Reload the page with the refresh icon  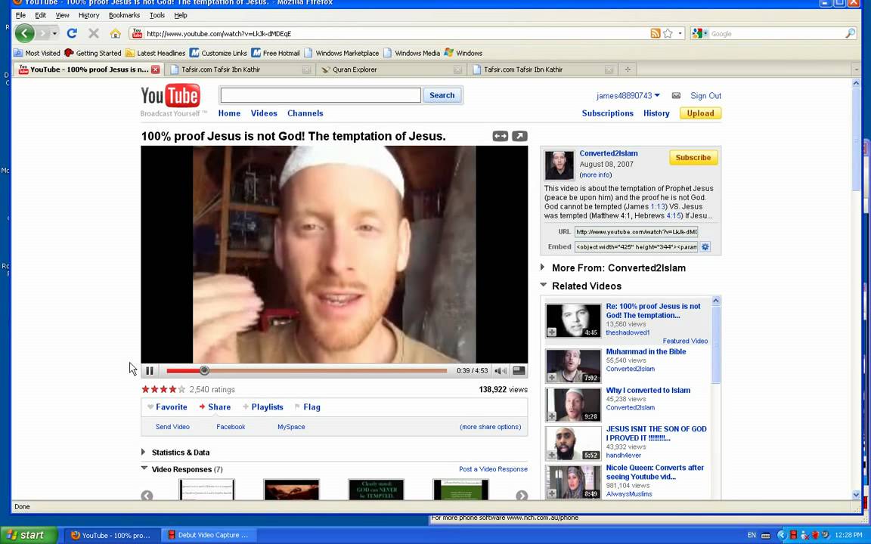pos(72,33)
